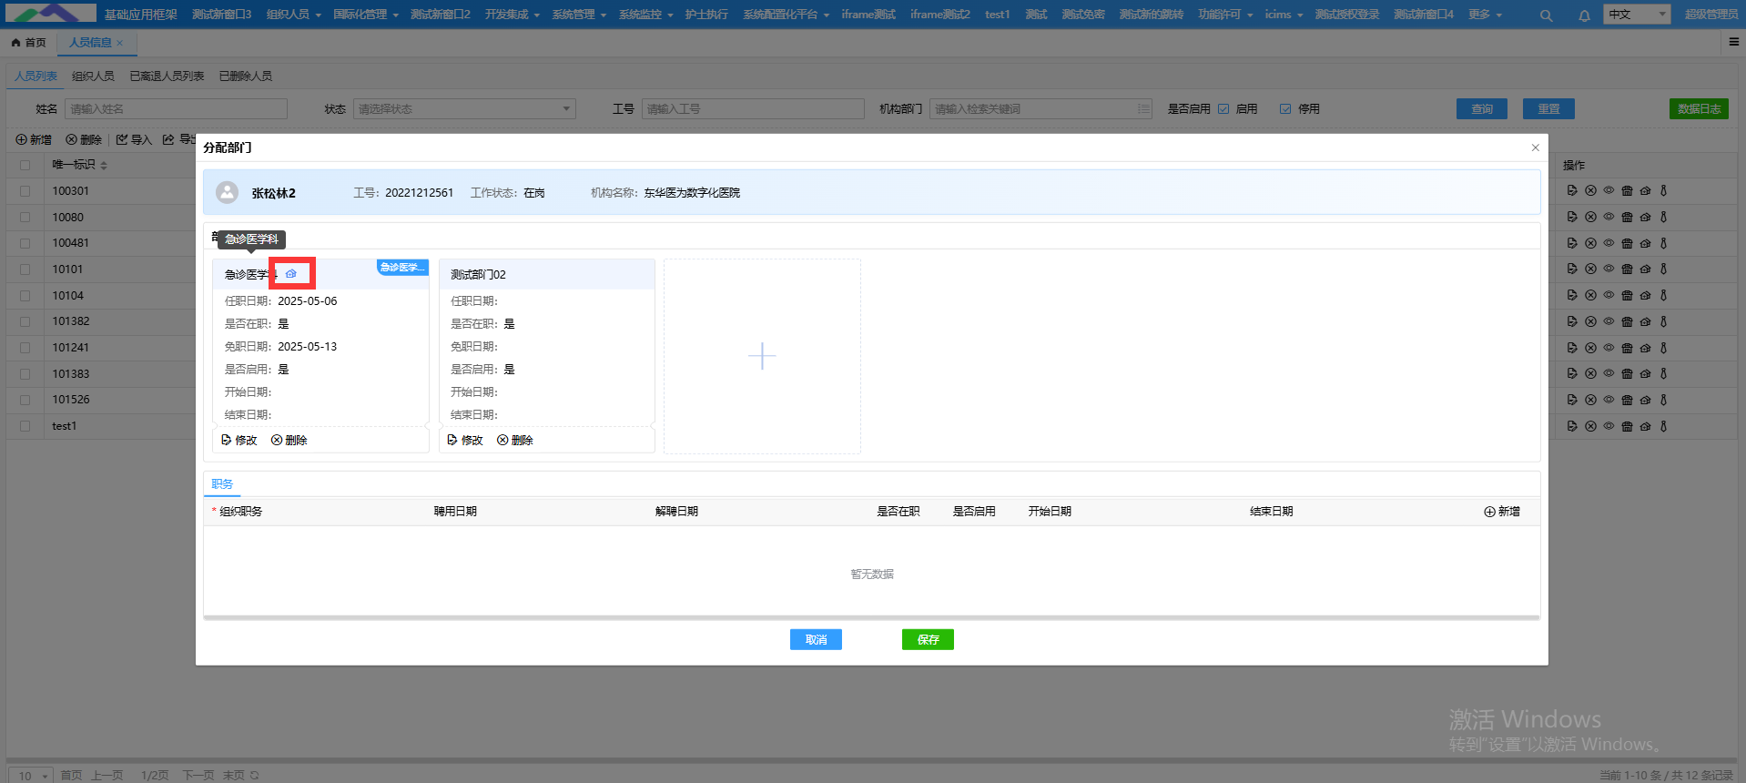Click the 取消 button
Image resolution: width=1746 pixels, height=783 pixels.
[x=816, y=640]
